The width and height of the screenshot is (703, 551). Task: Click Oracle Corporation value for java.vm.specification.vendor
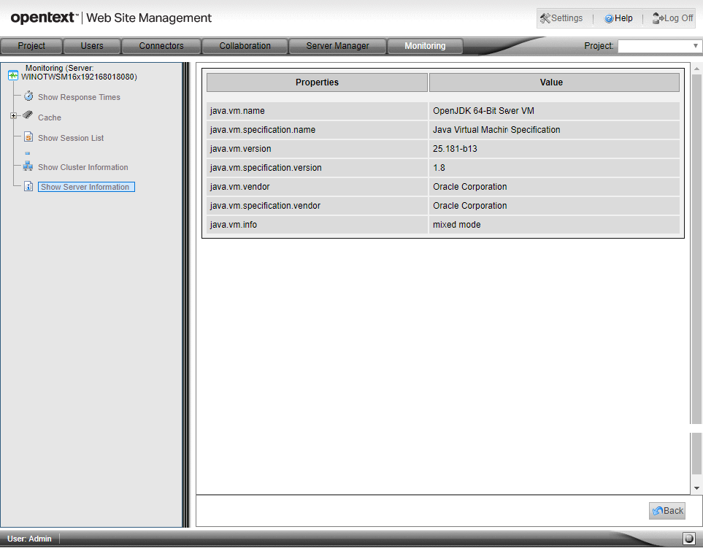[x=554, y=206]
